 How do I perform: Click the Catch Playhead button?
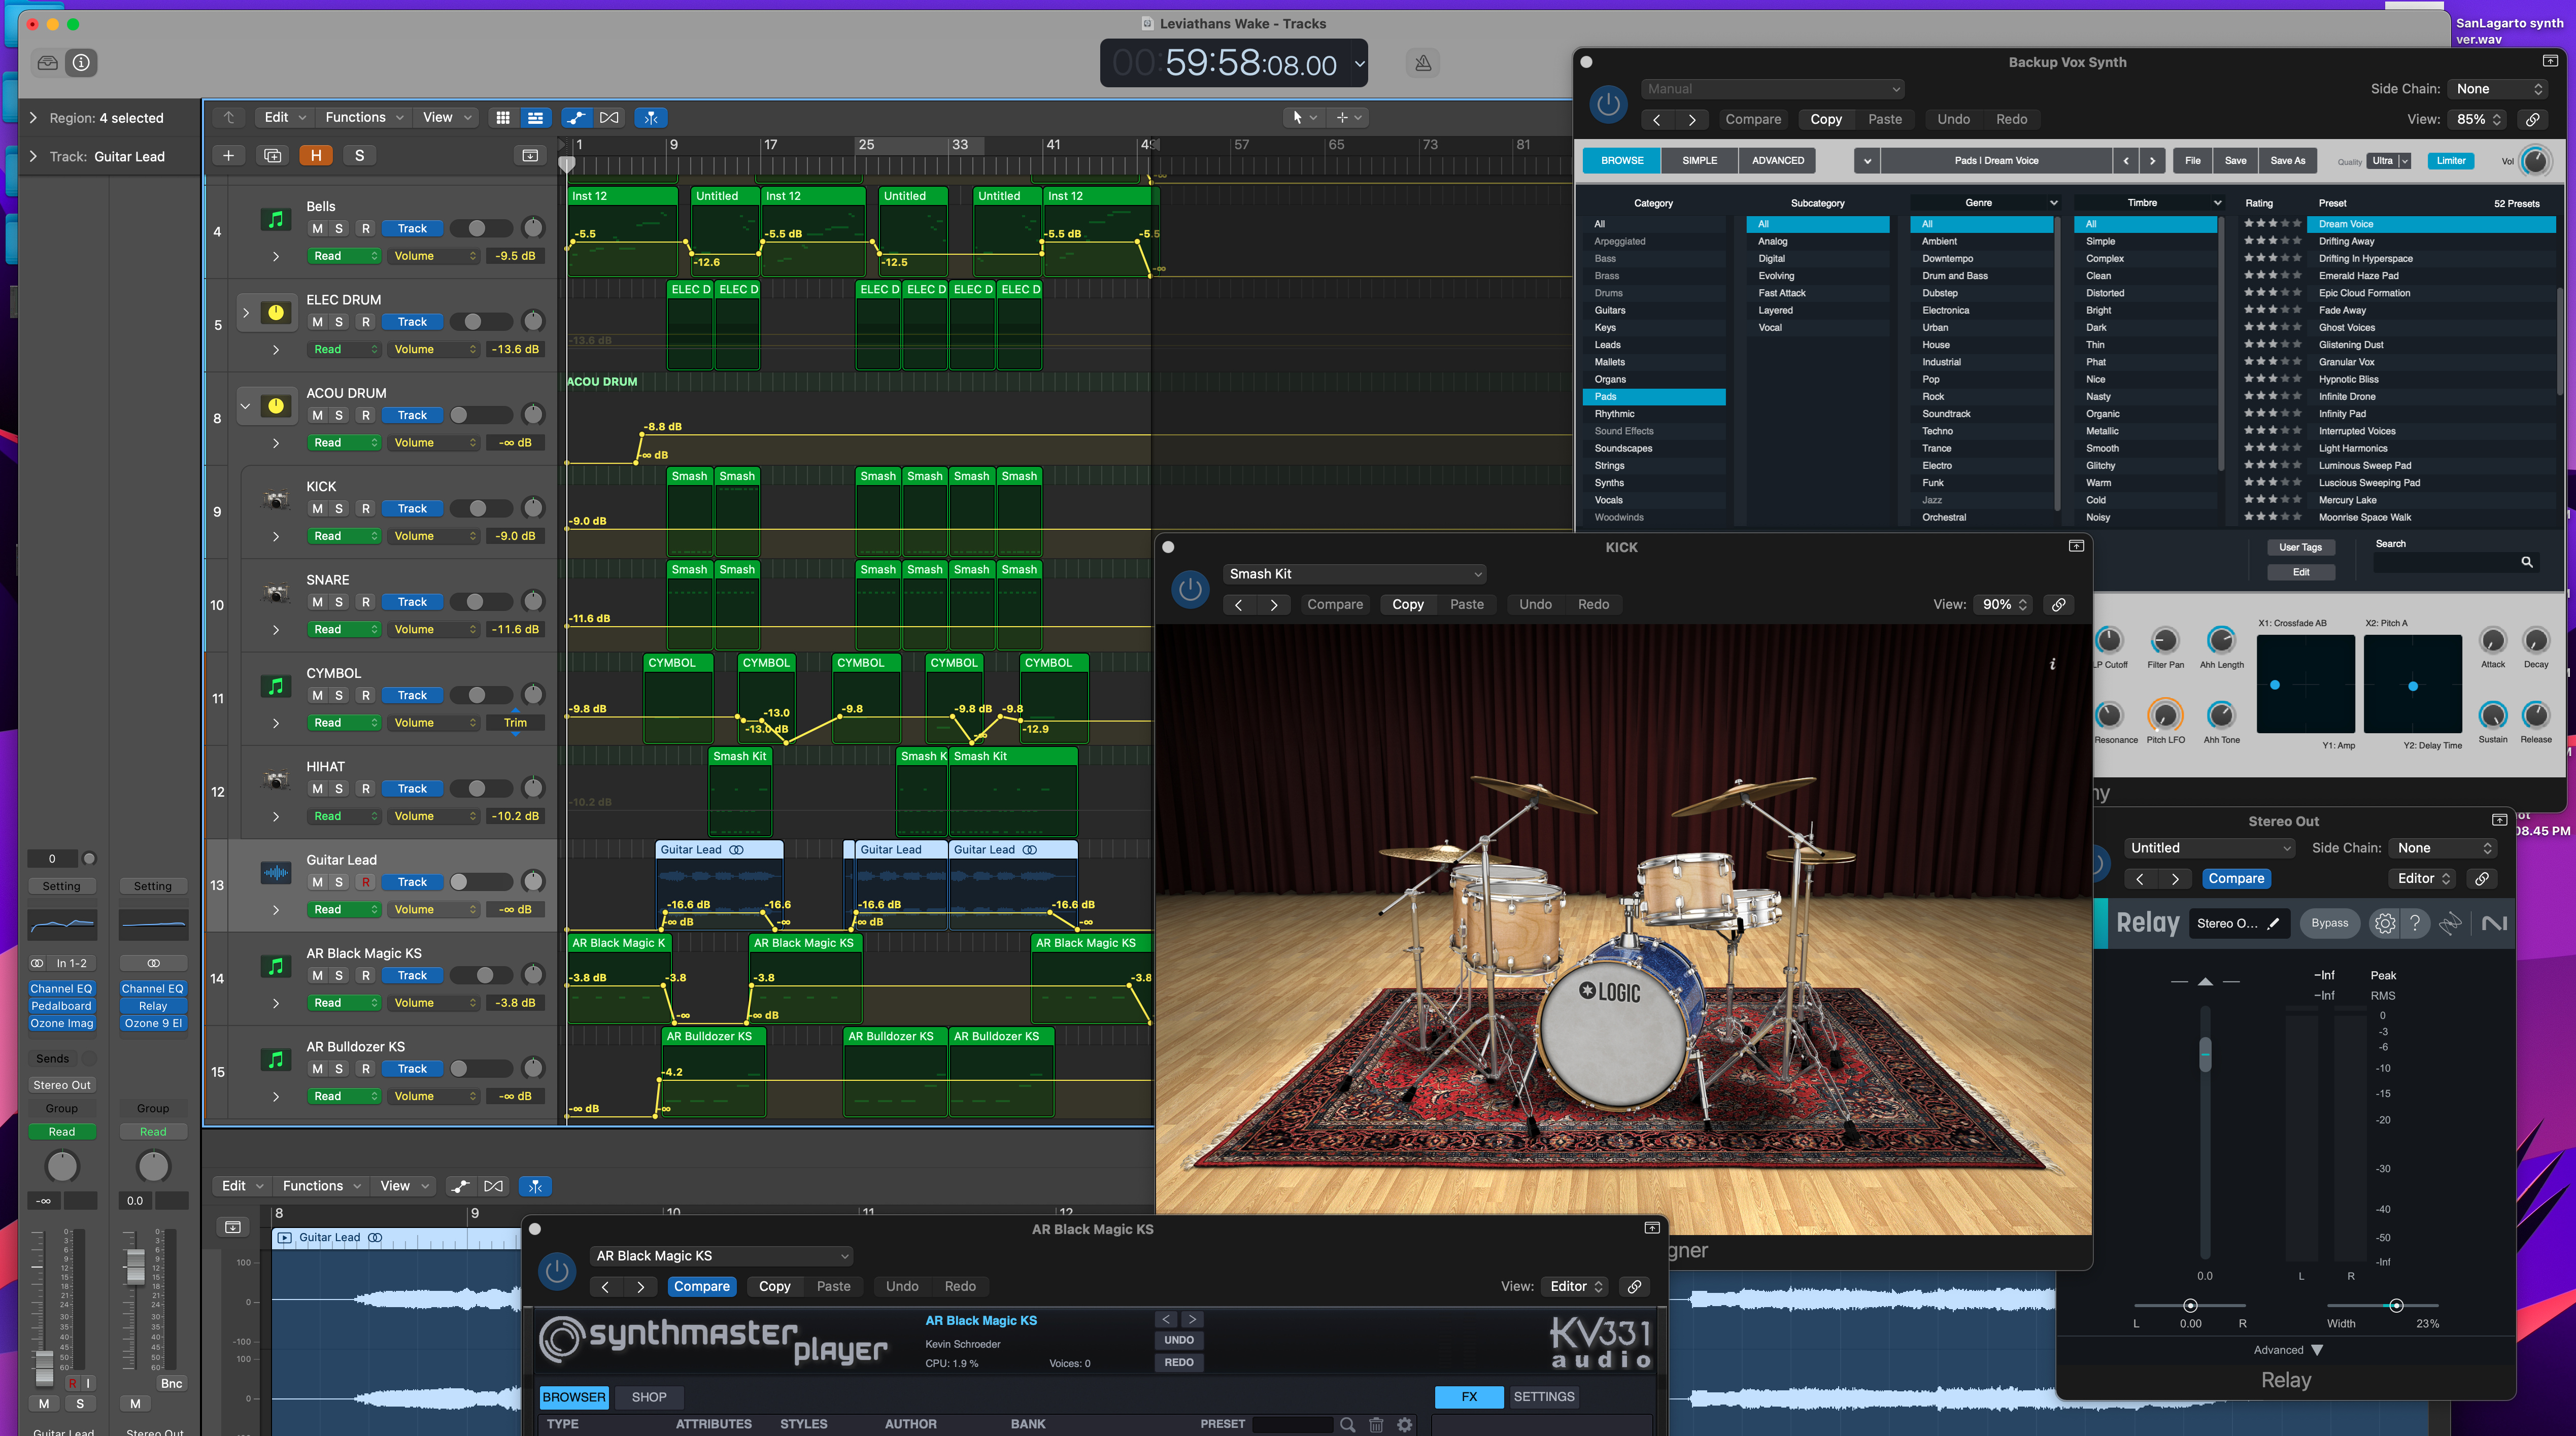coord(651,118)
